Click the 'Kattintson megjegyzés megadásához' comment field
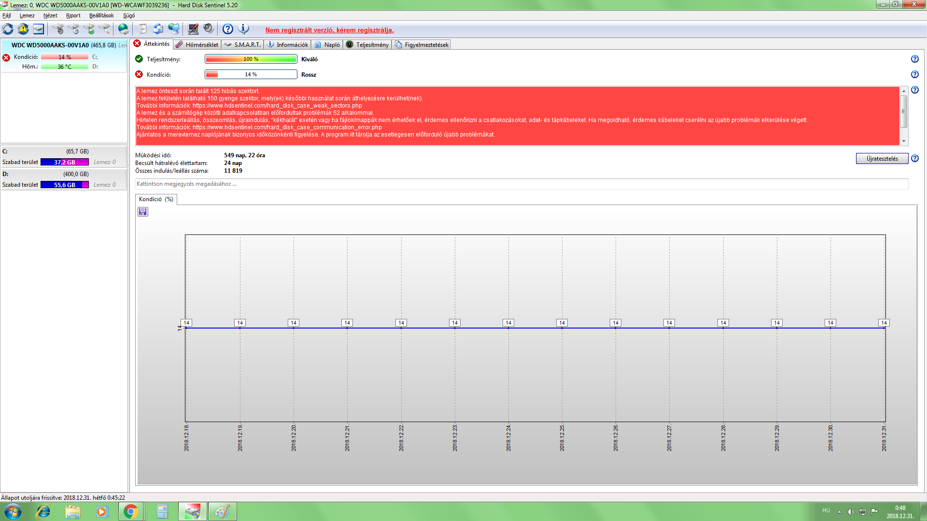 521,184
